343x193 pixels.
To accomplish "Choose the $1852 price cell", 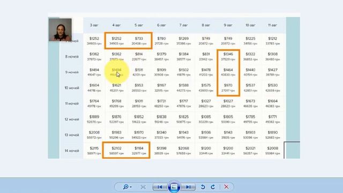I will tap(139, 119).
